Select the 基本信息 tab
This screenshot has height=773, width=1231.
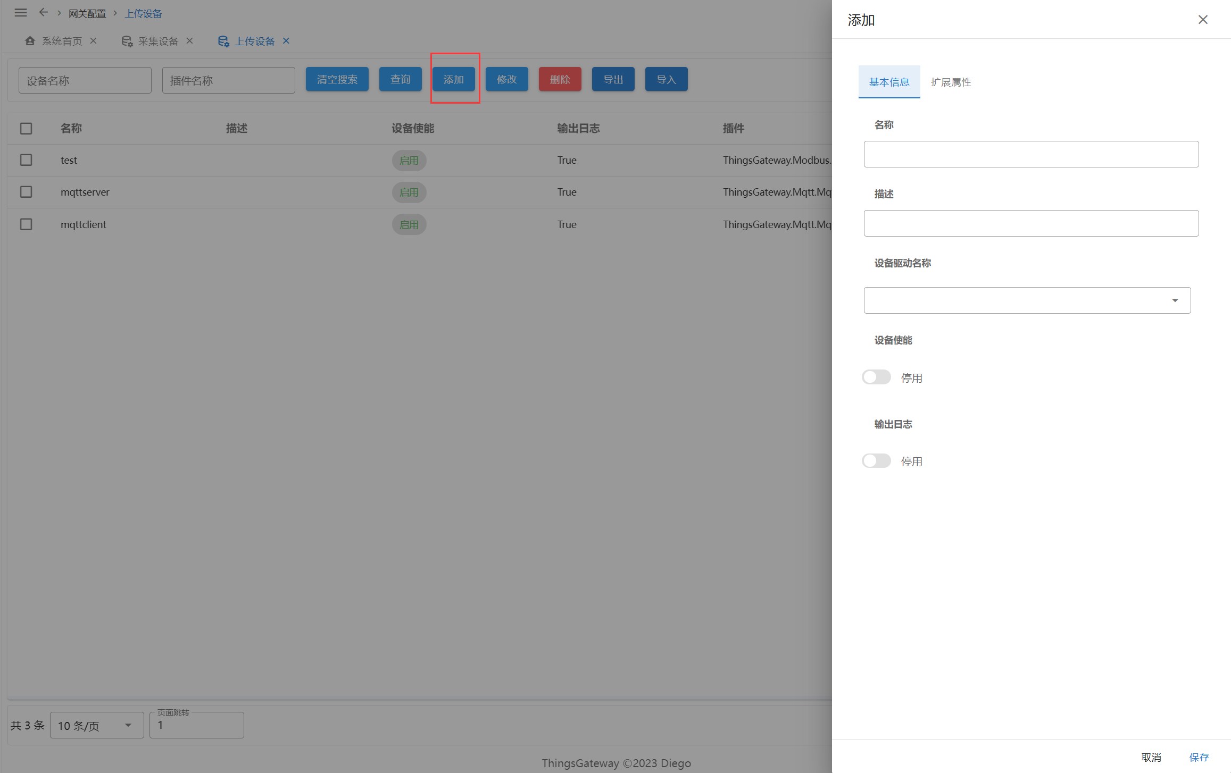coord(889,82)
